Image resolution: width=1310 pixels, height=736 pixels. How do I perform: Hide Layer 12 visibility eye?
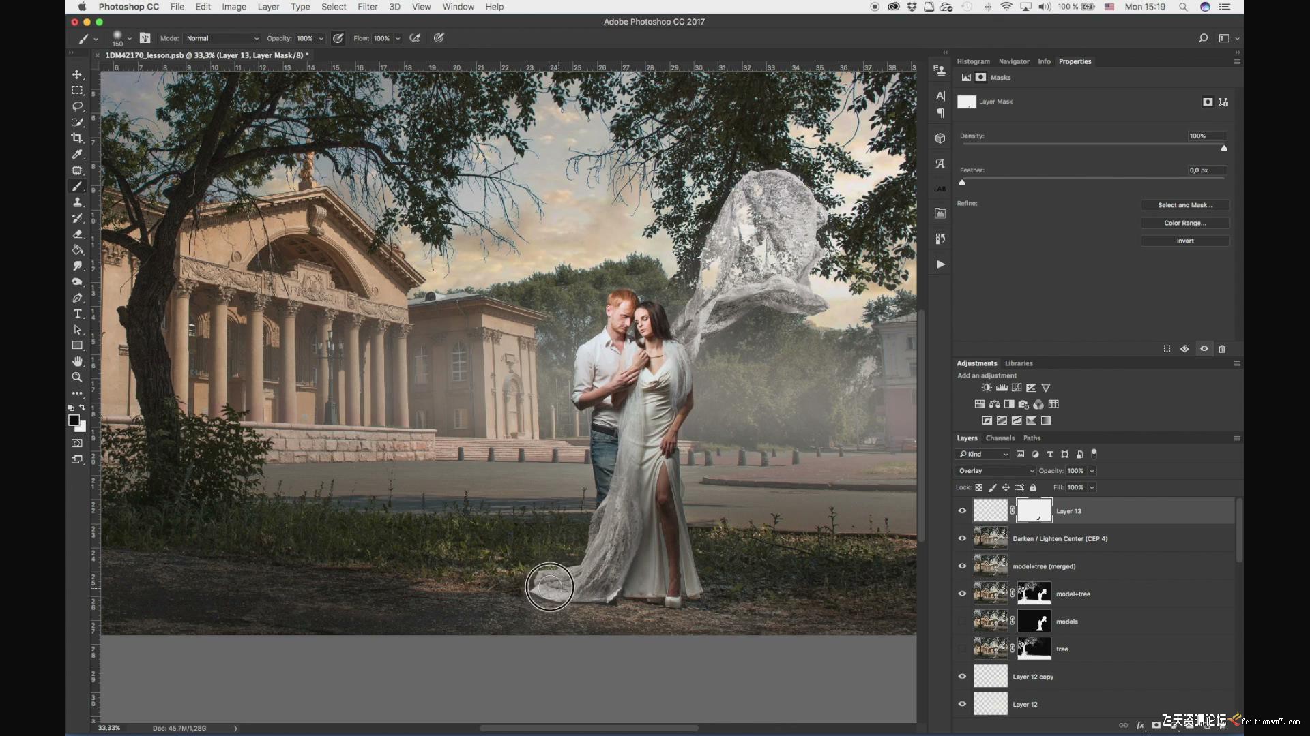962,704
